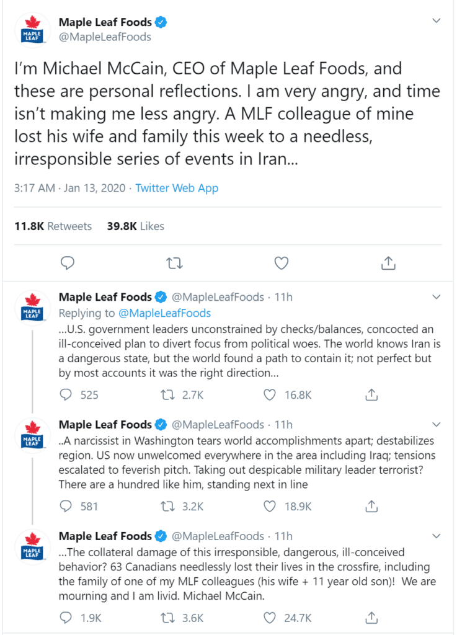
Task: Open the chevron menu on main tweet
Action: pyautogui.click(x=436, y=20)
